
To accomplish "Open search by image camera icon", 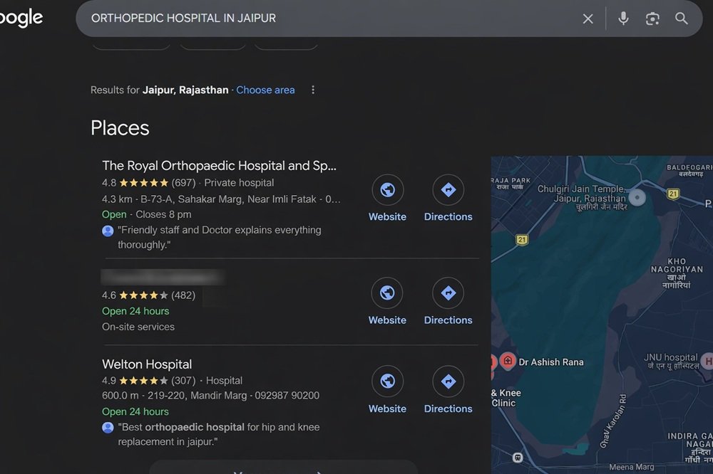I will pos(652,19).
